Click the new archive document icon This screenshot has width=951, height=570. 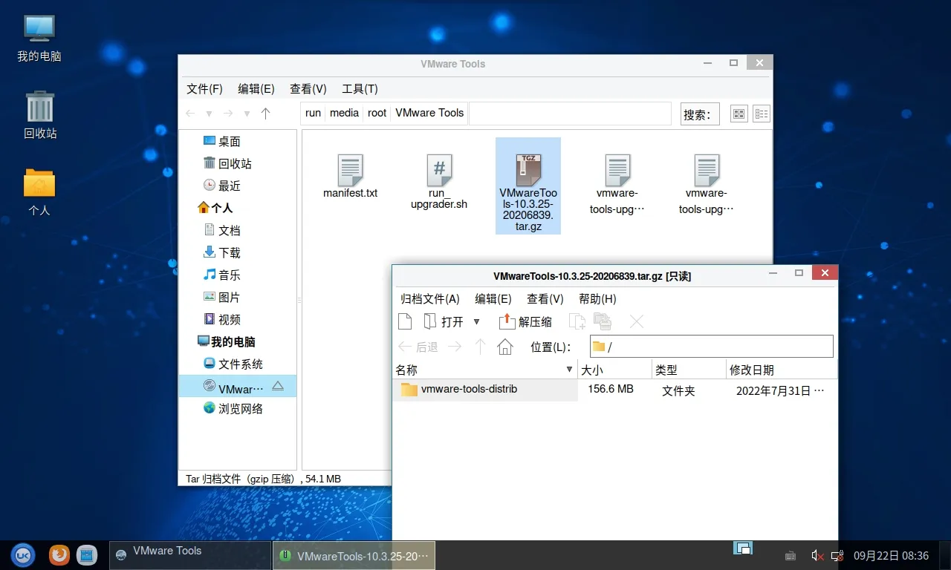(x=405, y=321)
